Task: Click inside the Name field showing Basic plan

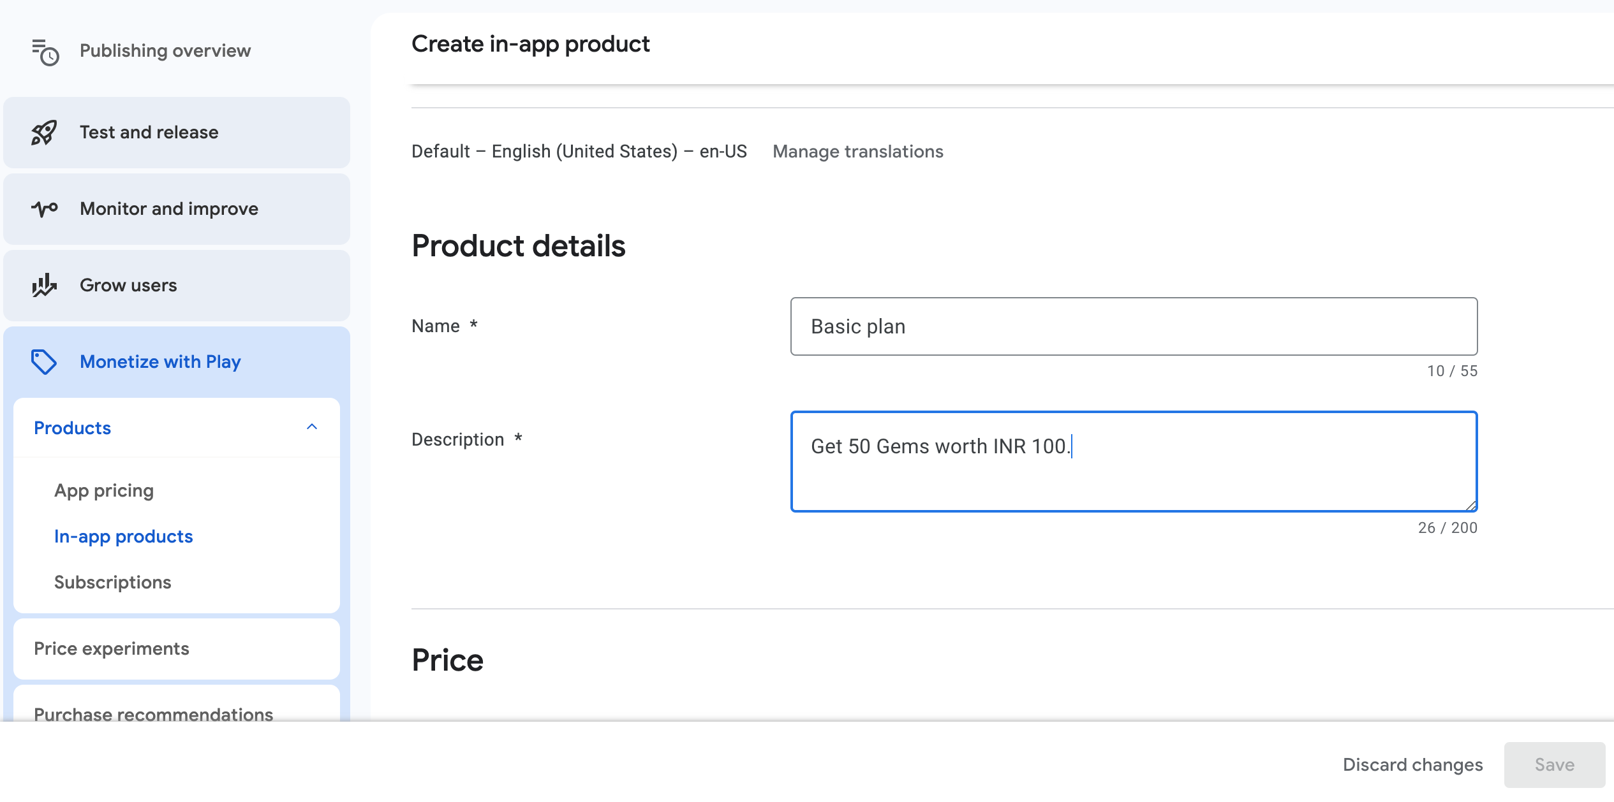Action: tap(1134, 326)
